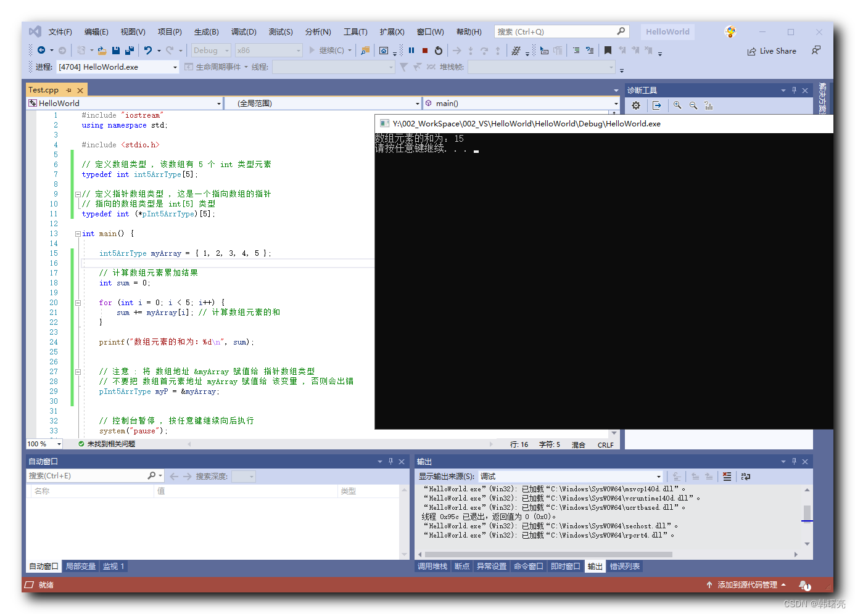Open the (全局范围) scope dropdown
Screen dimensions: 855x614
pyautogui.click(x=418, y=104)
